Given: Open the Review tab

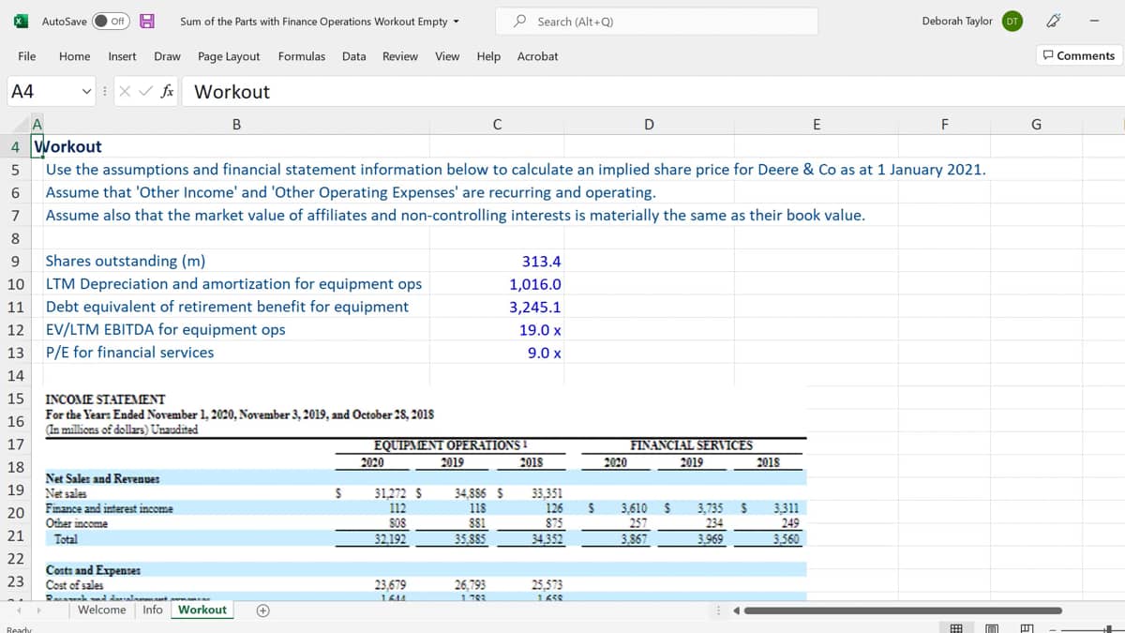Looking at the screenshot, I should [400, 56].
